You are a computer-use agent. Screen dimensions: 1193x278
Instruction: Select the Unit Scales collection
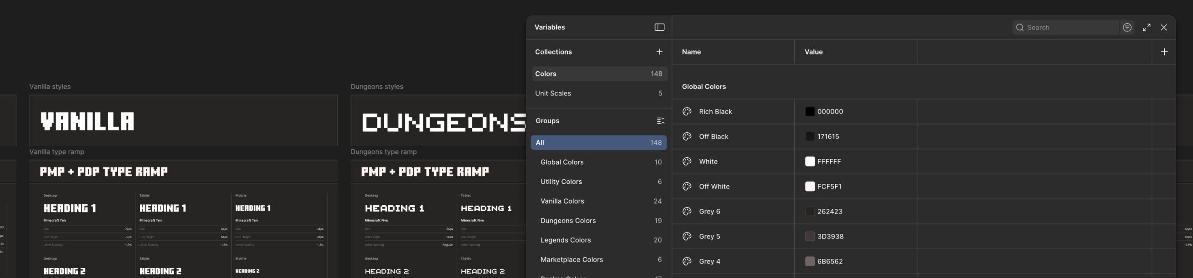599,94
